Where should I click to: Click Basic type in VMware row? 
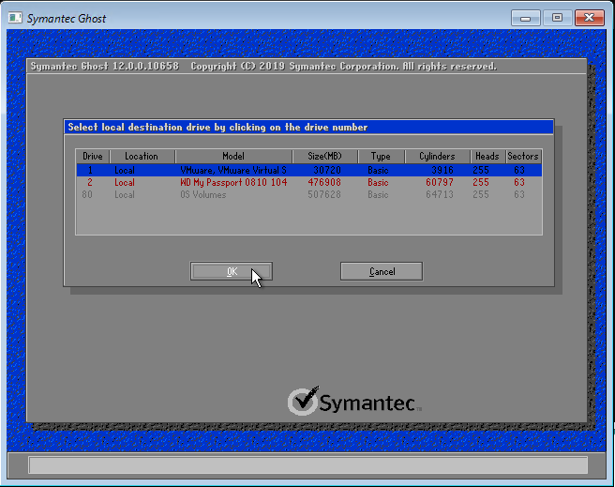378,171
